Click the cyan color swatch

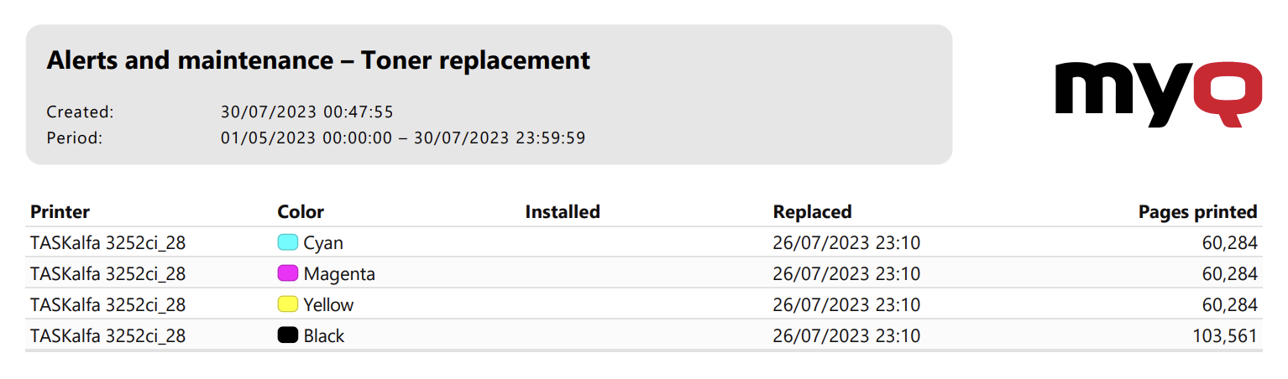288,243
